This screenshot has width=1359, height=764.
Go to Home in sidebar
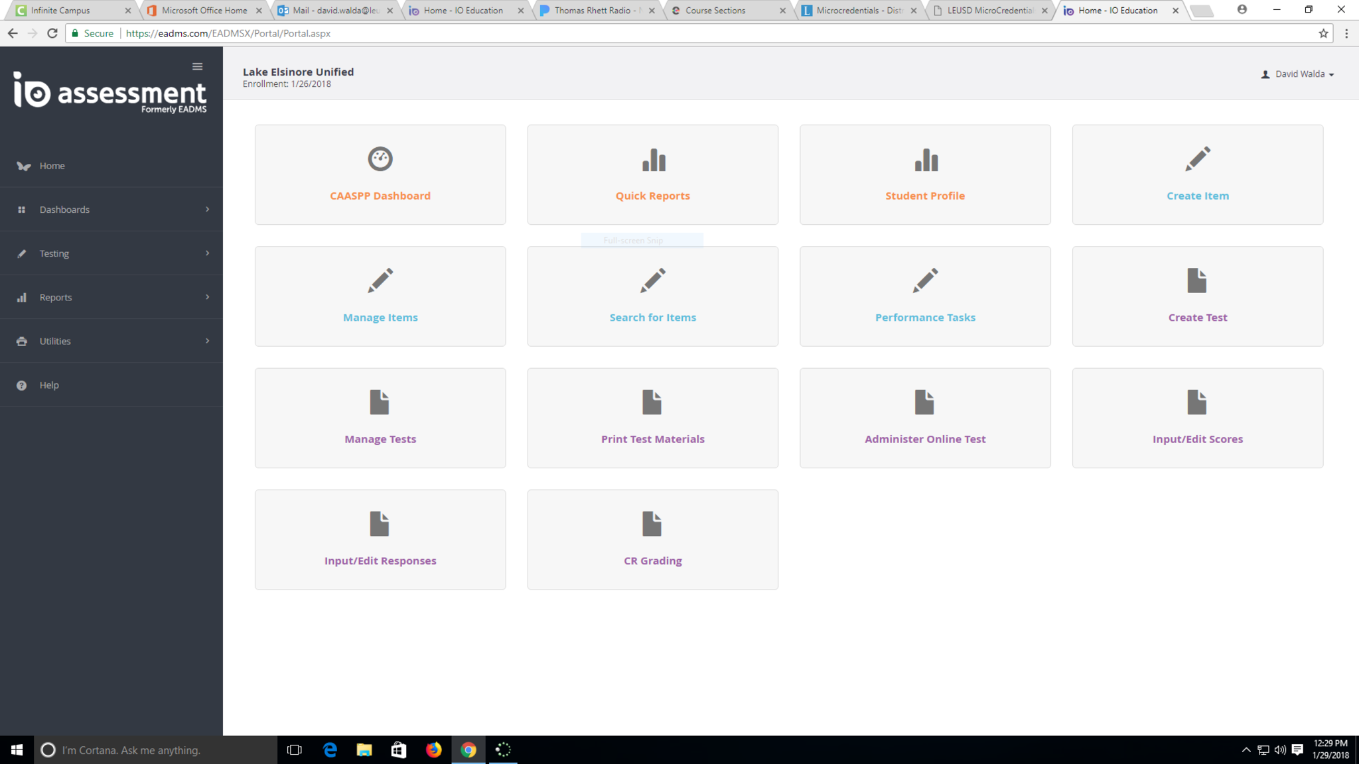pyautogui.click(x=52, y=166)
